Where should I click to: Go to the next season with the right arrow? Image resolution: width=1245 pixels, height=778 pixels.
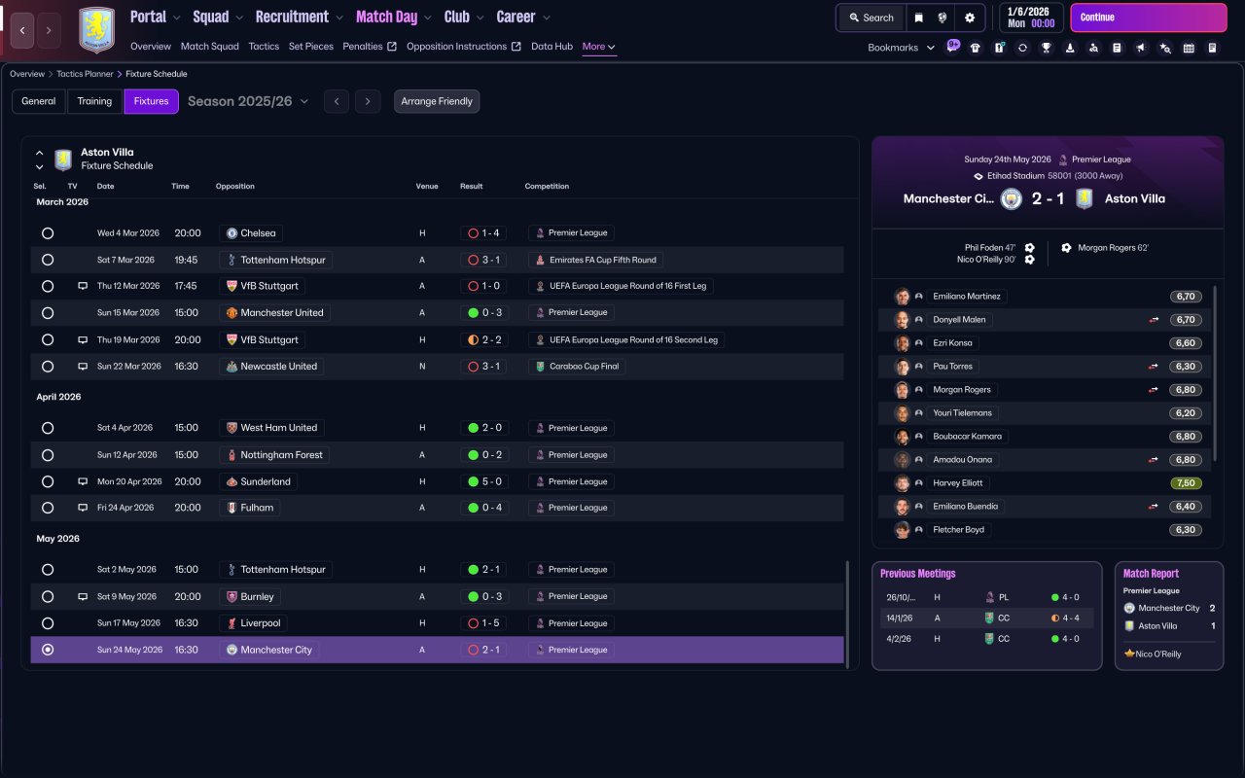pos(368,101)
